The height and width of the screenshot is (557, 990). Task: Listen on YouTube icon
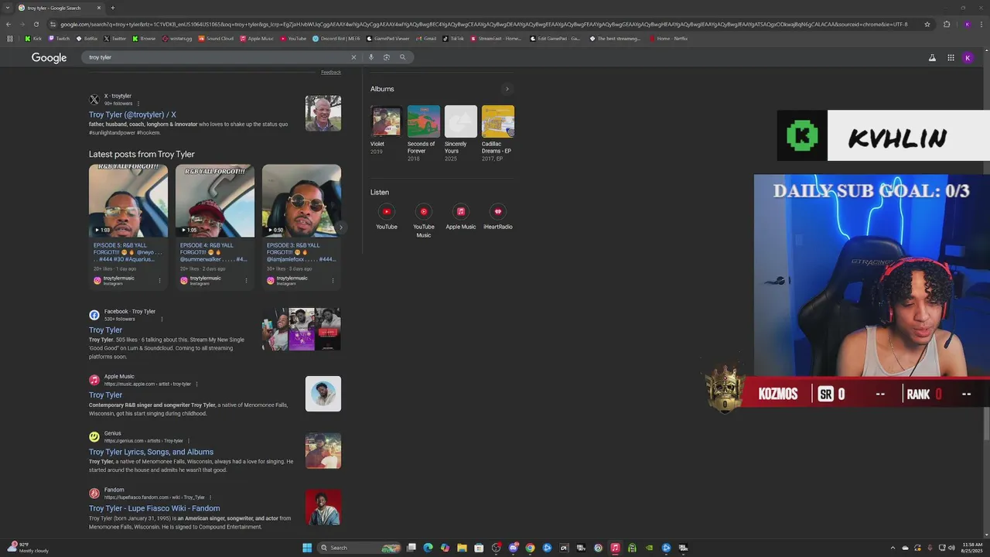[x=387, y=211]
